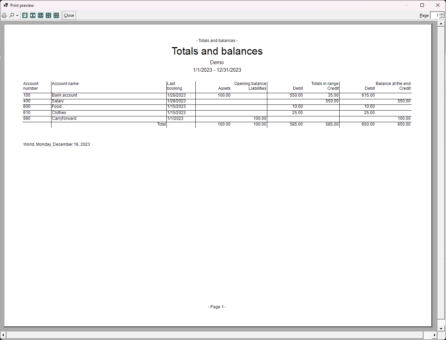Click the 'Clothes' account name
This screenshot has height=340, width=446.
pyautogui.click(x=59, y=113)
